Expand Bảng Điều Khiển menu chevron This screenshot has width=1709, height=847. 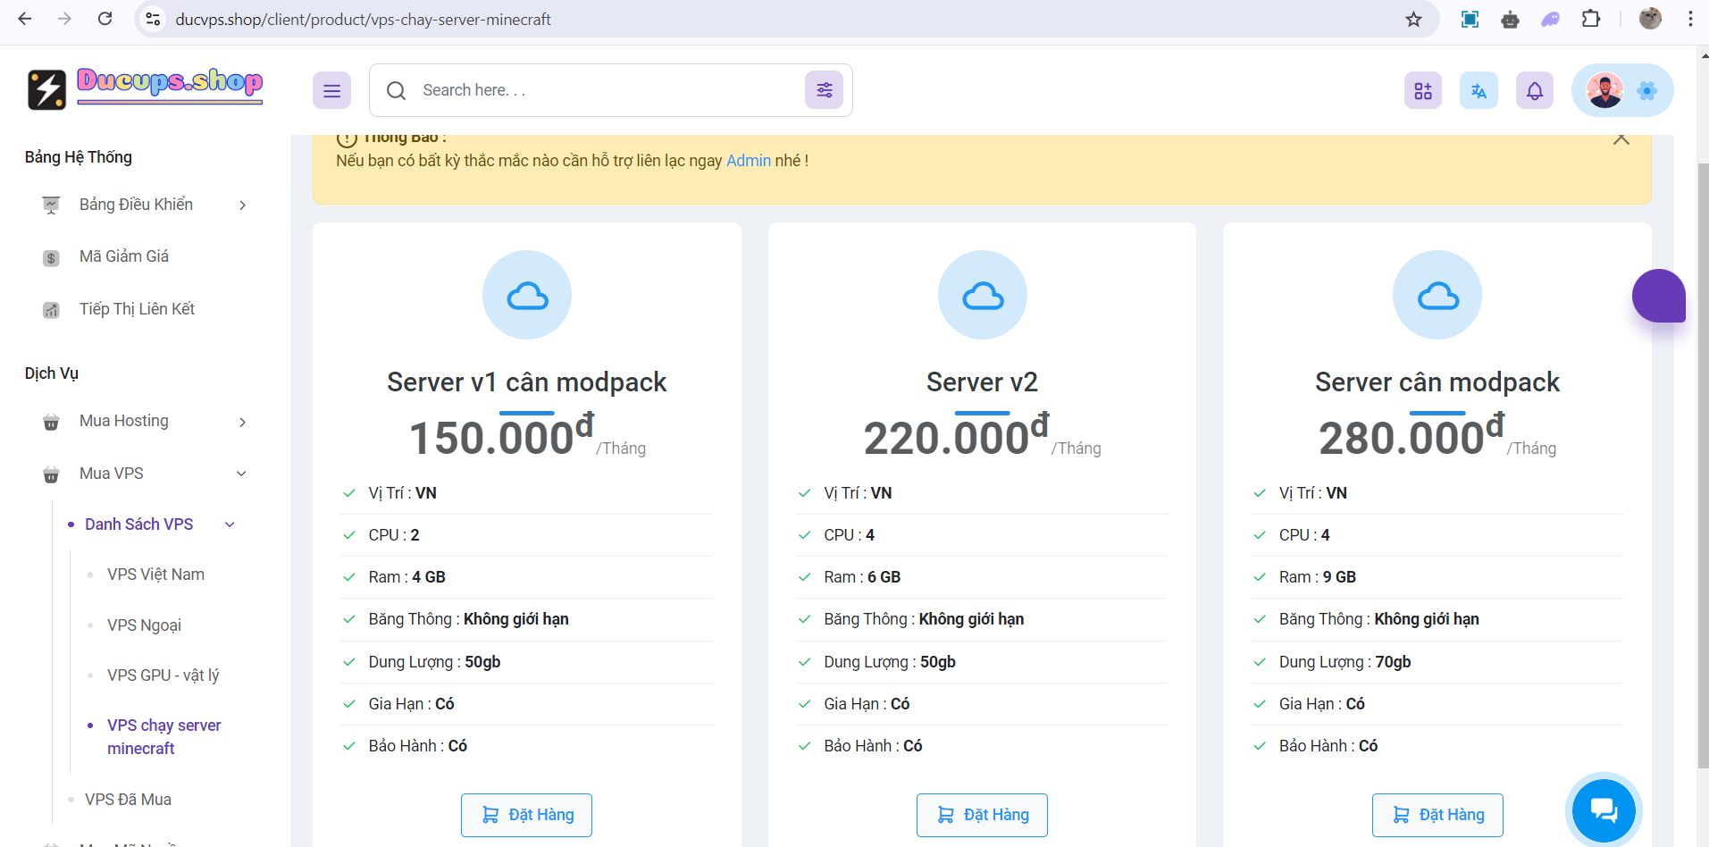point(242,205)
